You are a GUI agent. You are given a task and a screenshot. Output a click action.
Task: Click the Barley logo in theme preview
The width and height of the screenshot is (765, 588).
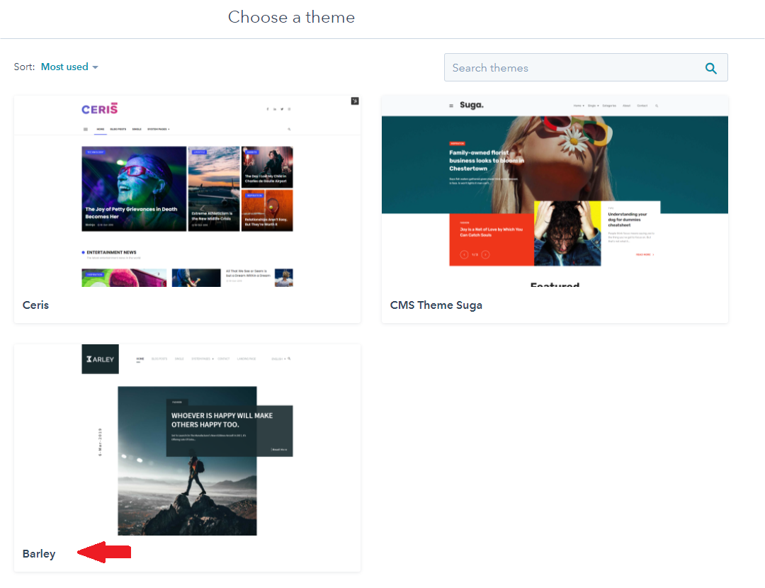100,359
